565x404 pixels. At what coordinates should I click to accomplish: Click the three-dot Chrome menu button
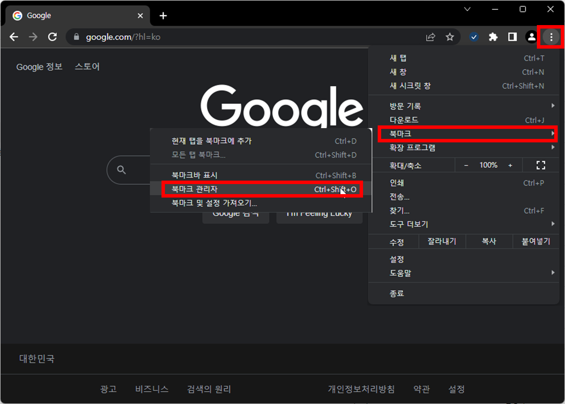(x=551, y=37)
